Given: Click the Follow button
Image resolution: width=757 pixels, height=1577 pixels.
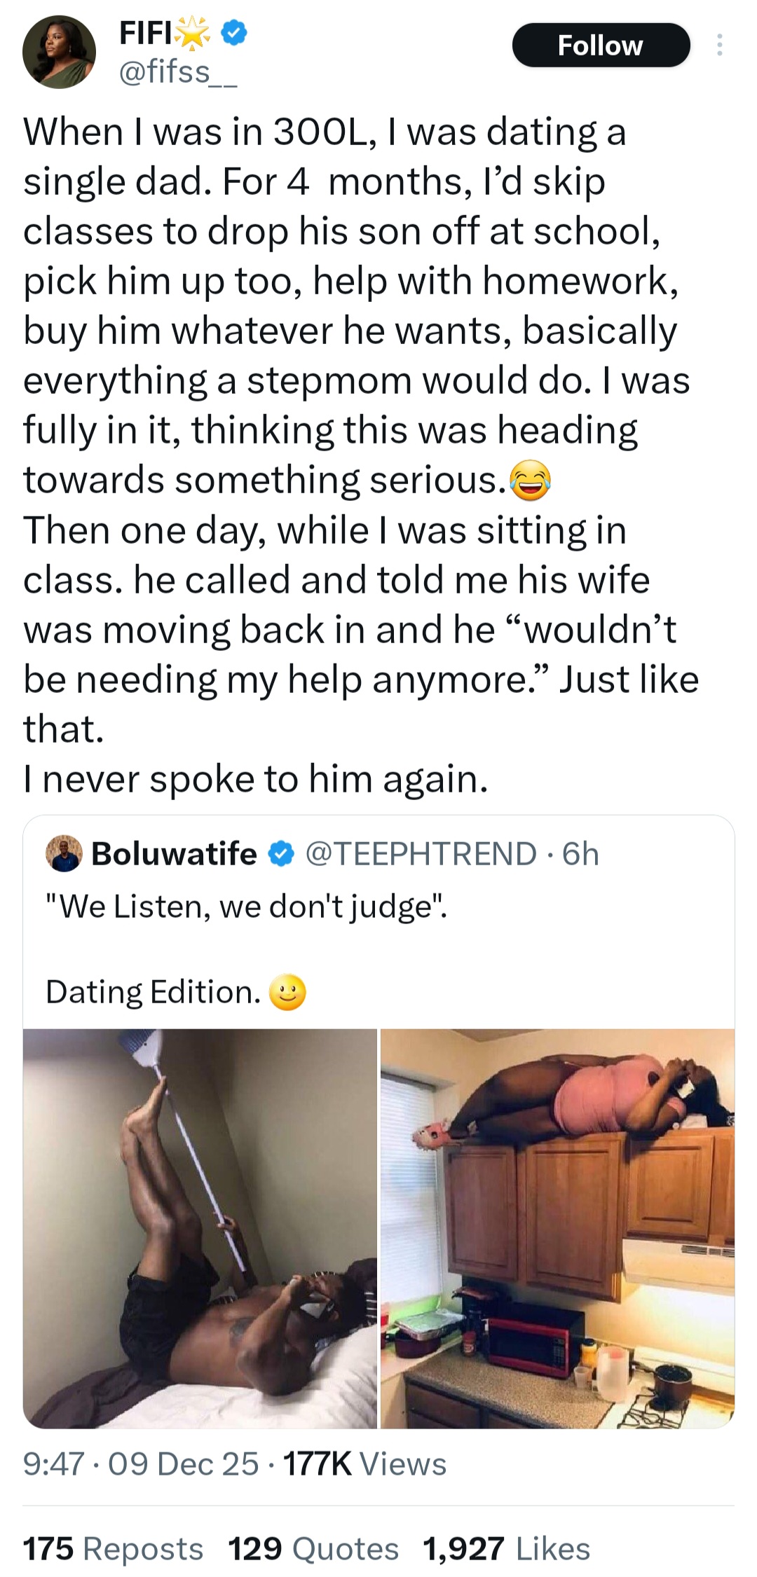Looking at the screenshot, I should click(601, 46).
